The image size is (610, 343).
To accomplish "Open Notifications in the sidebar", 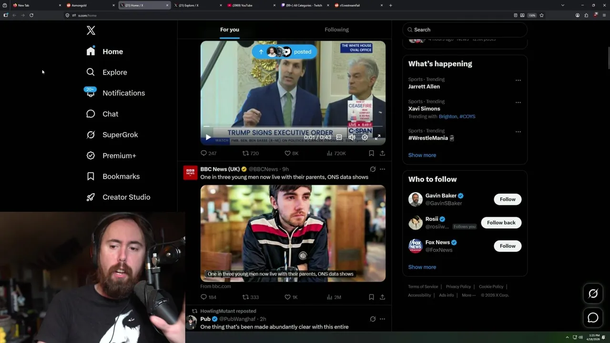I will [x=115, y=93].
